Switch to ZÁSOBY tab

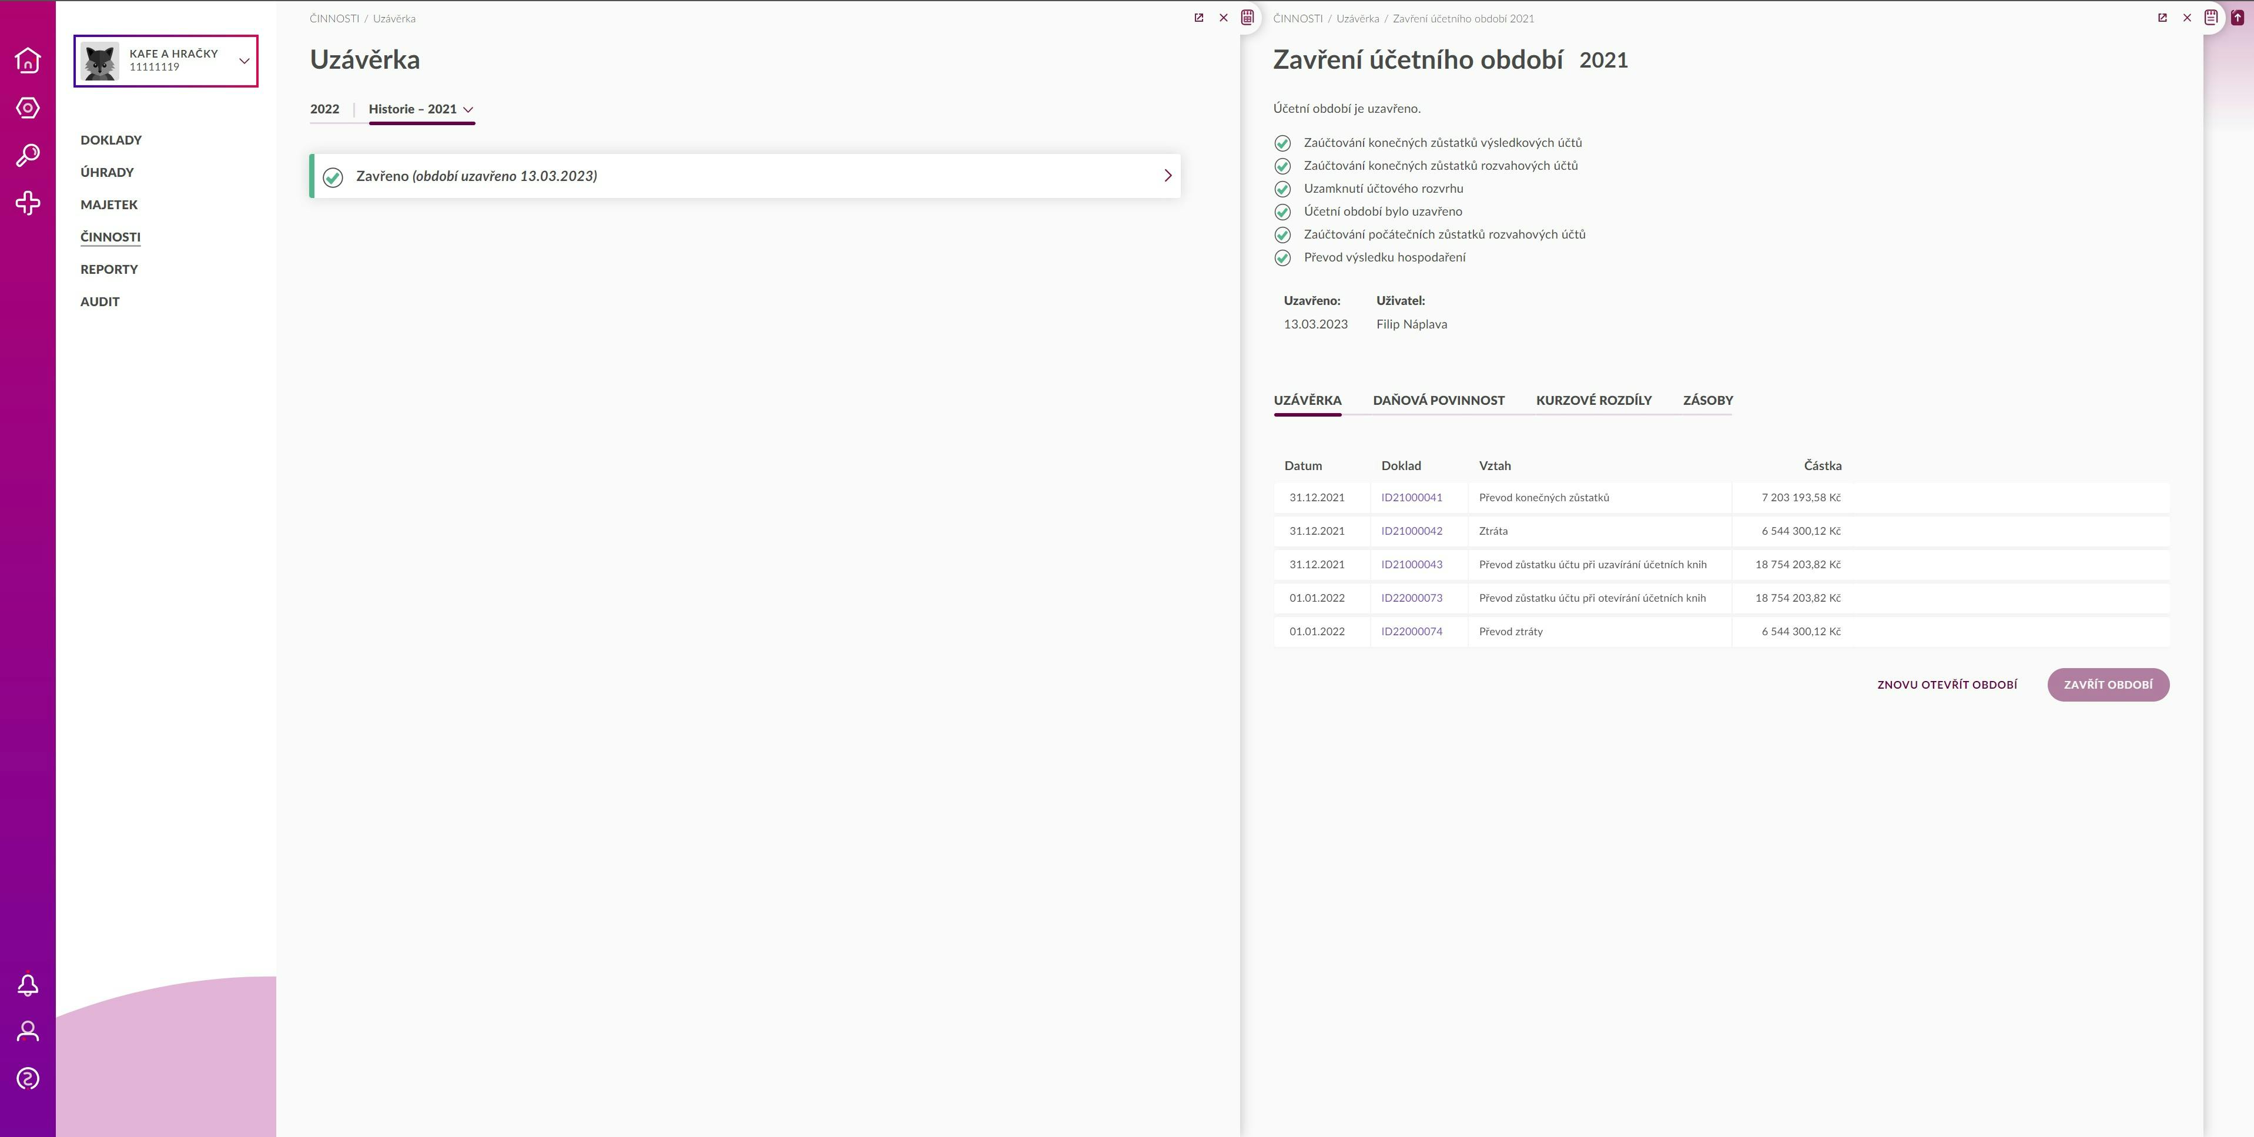pyautogui.click(x=1708, y=401)
